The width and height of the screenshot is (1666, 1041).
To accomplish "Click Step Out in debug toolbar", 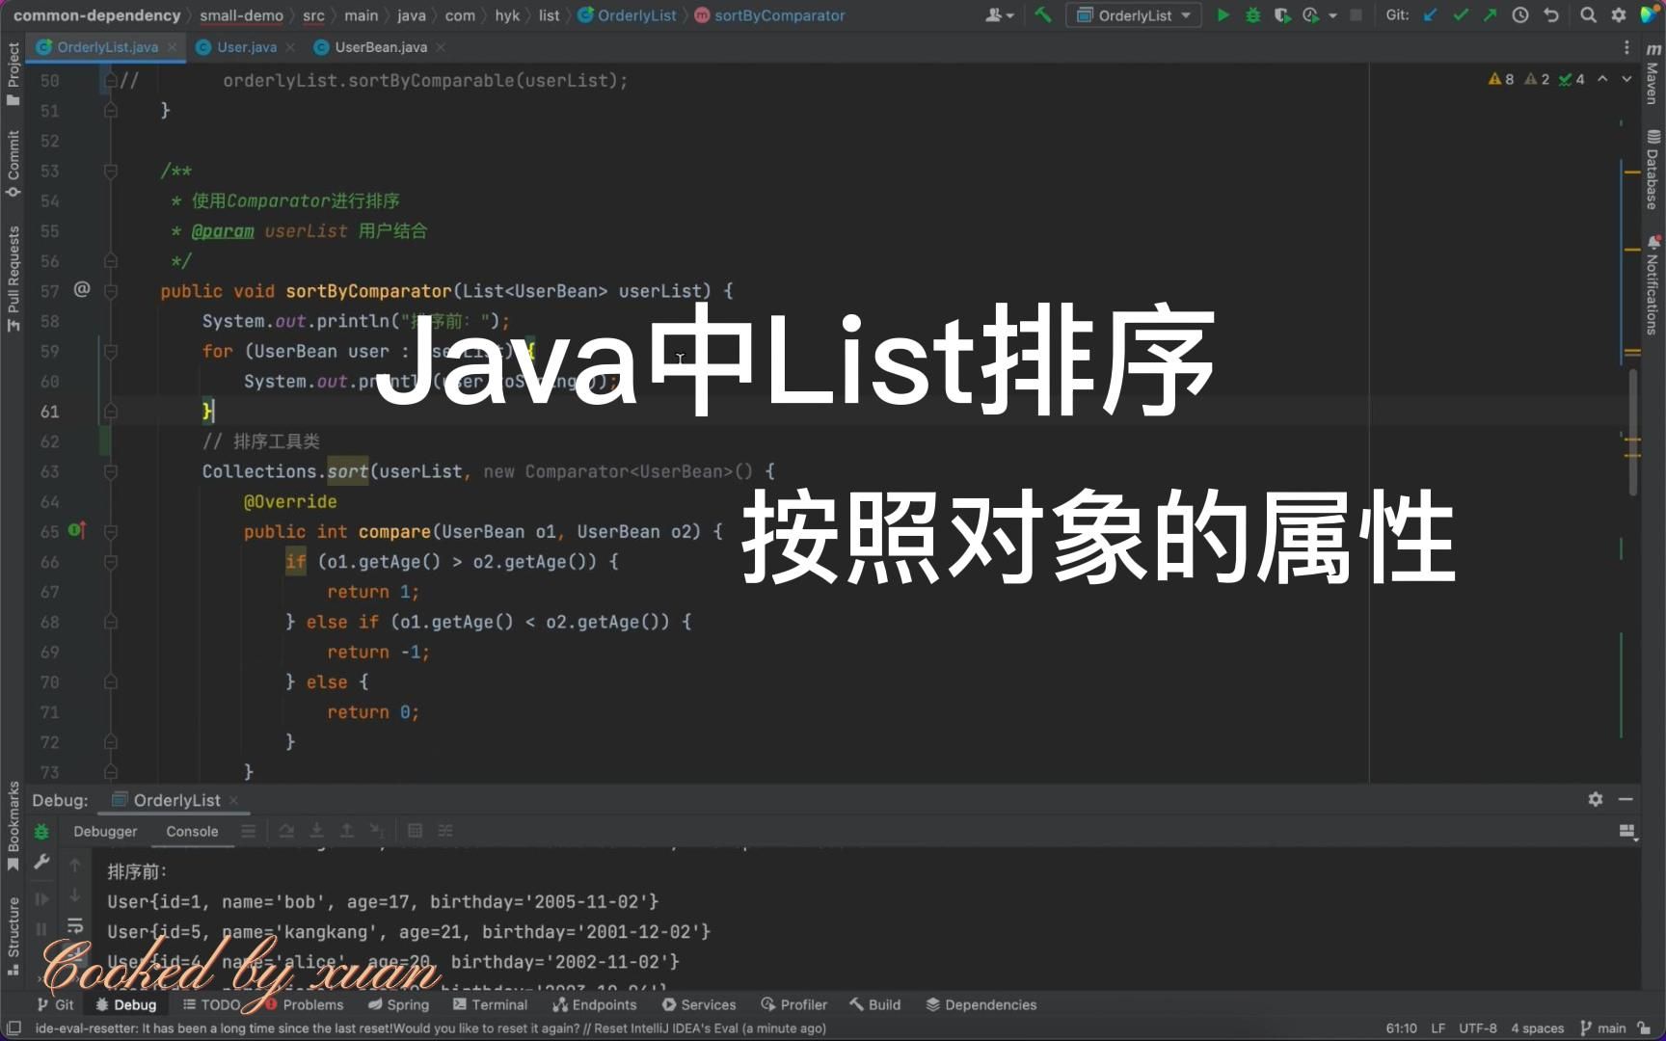I will [347, 831].
